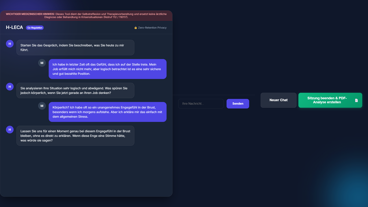Click the user message about chest tightness

point(108,112)
